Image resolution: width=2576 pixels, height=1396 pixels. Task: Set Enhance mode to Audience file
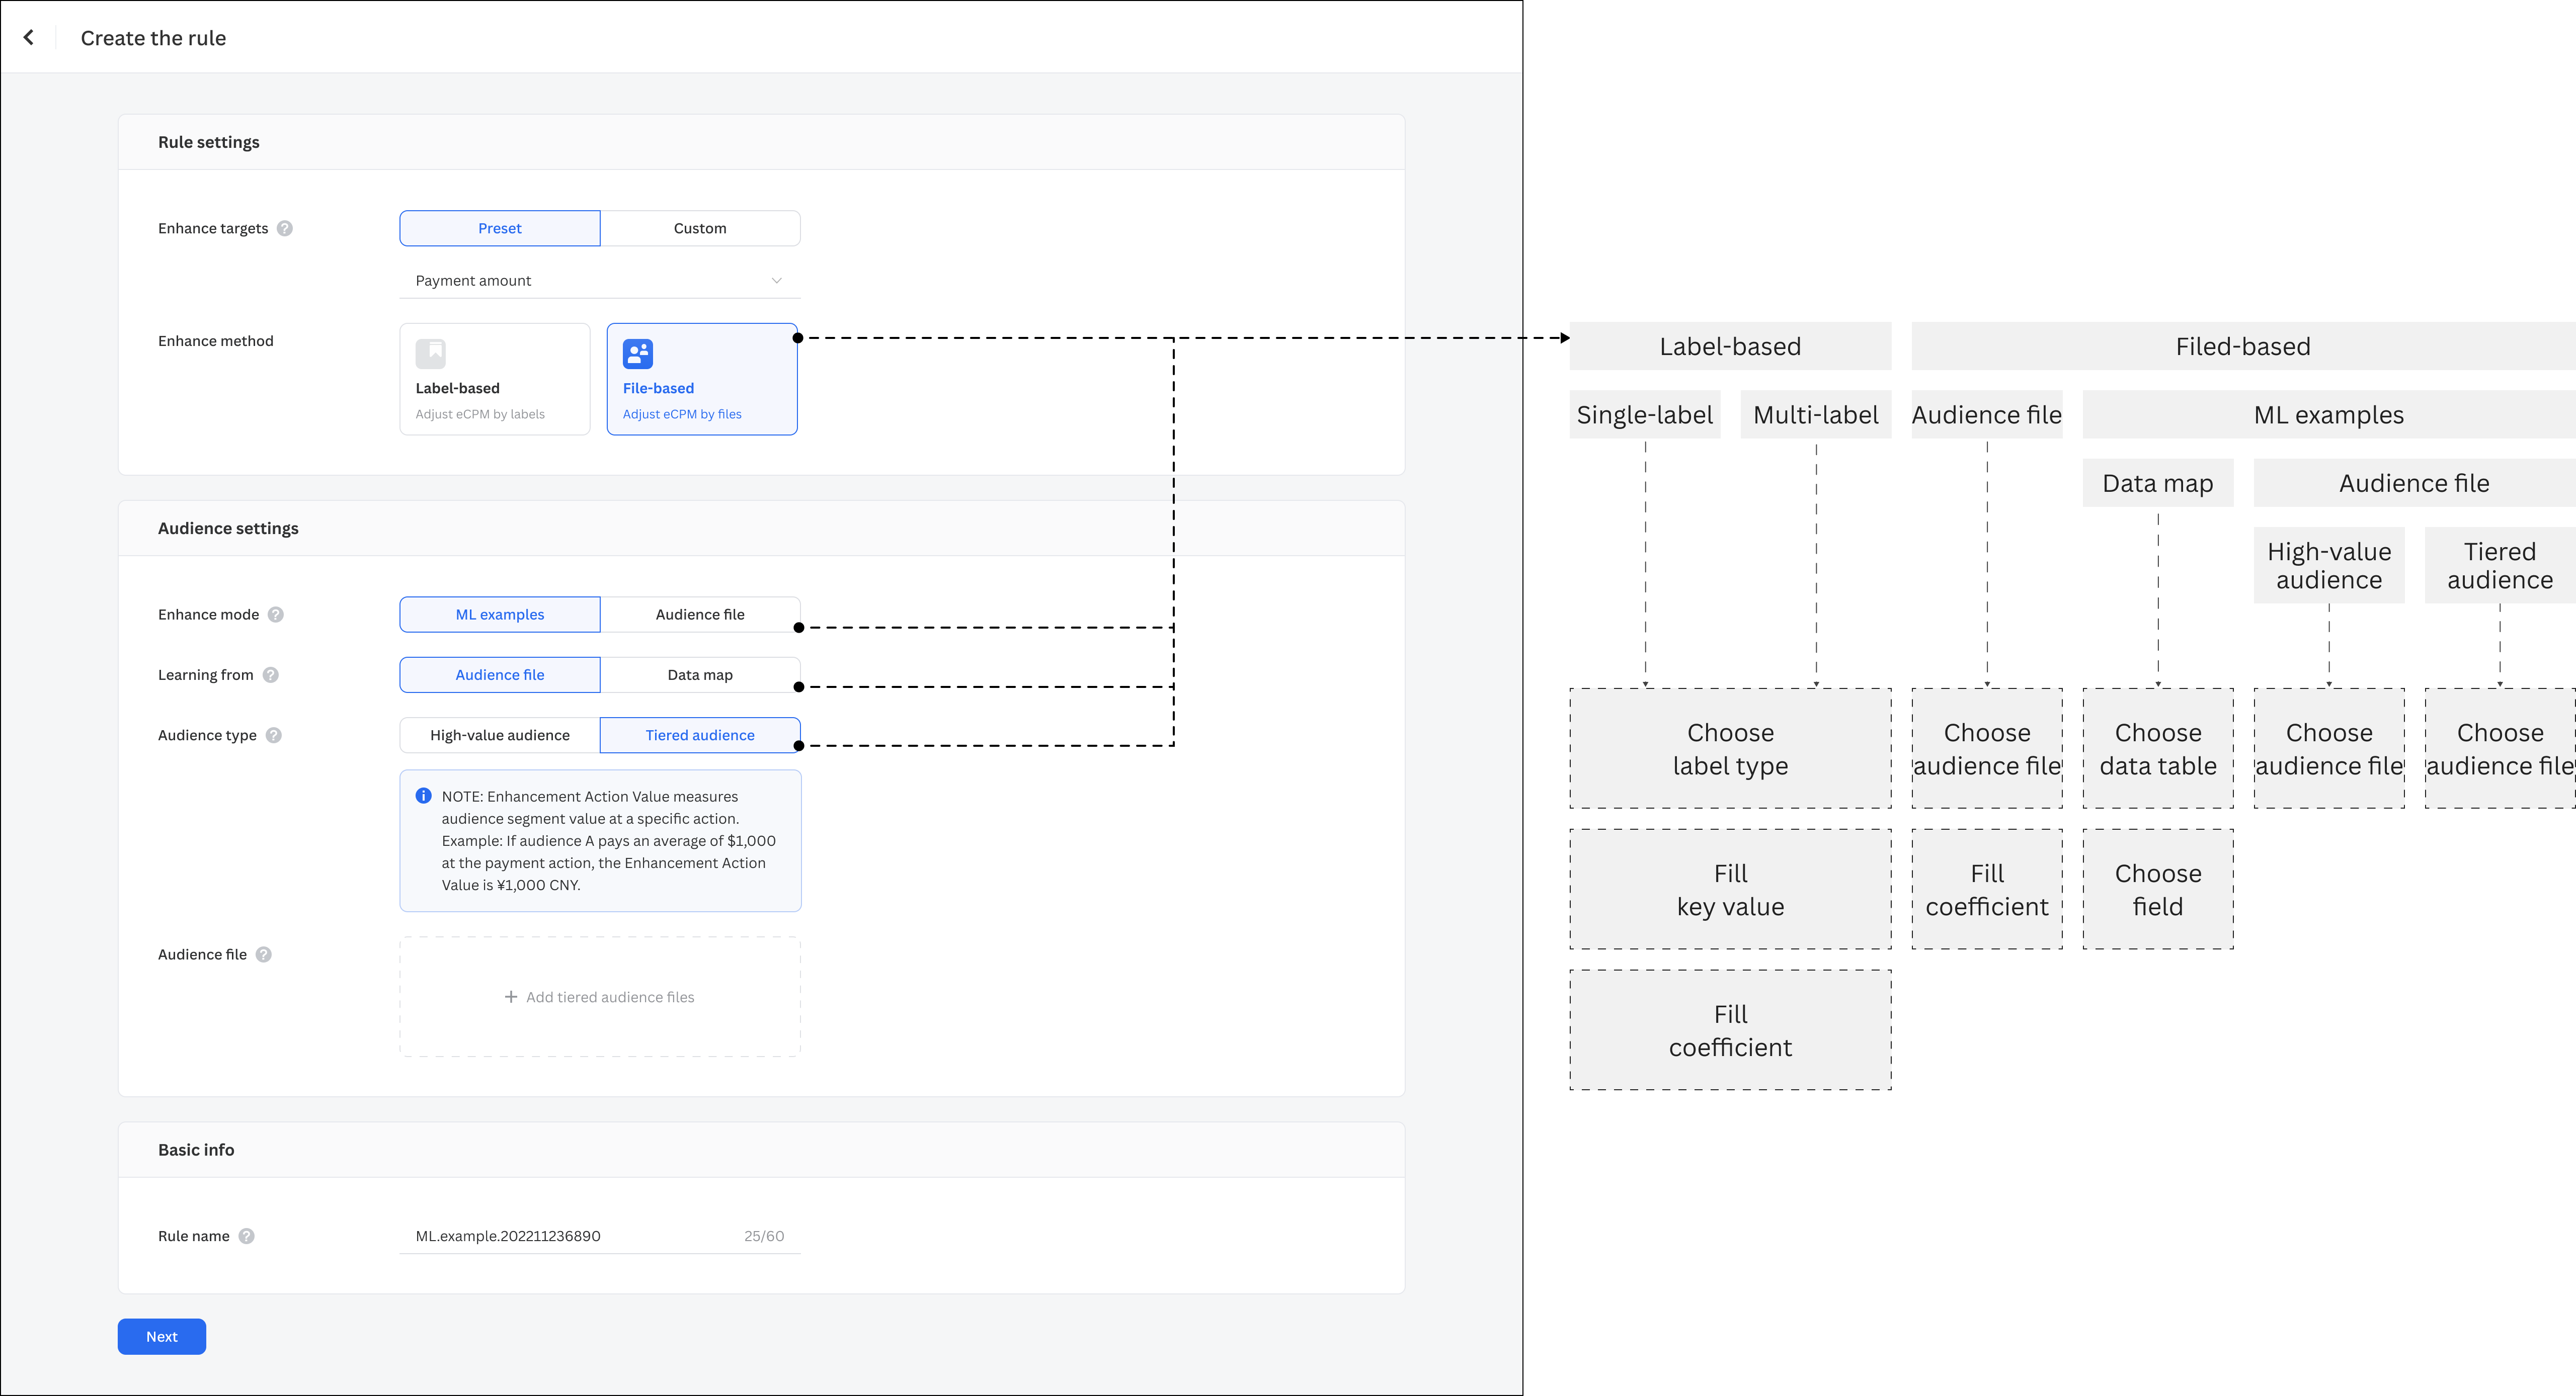tap(700, 615)
